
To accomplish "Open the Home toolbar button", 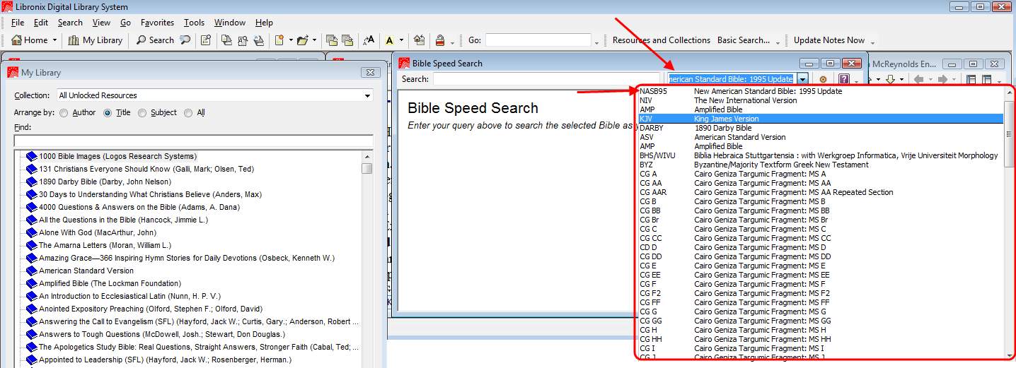I will tap(30, 40).
